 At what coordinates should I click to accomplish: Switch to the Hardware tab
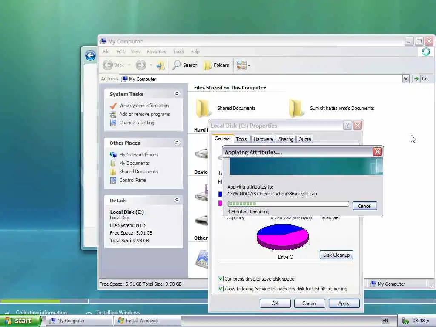(x=263, y=139)
